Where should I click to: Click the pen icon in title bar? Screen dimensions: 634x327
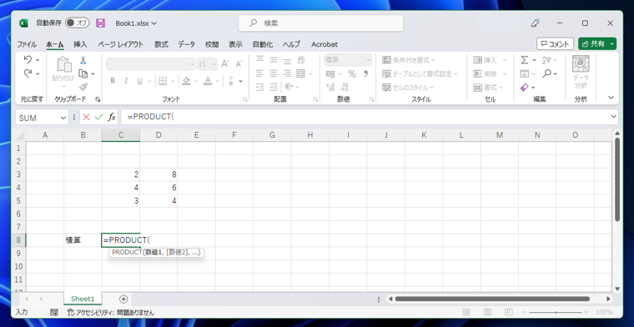point(535,23)
